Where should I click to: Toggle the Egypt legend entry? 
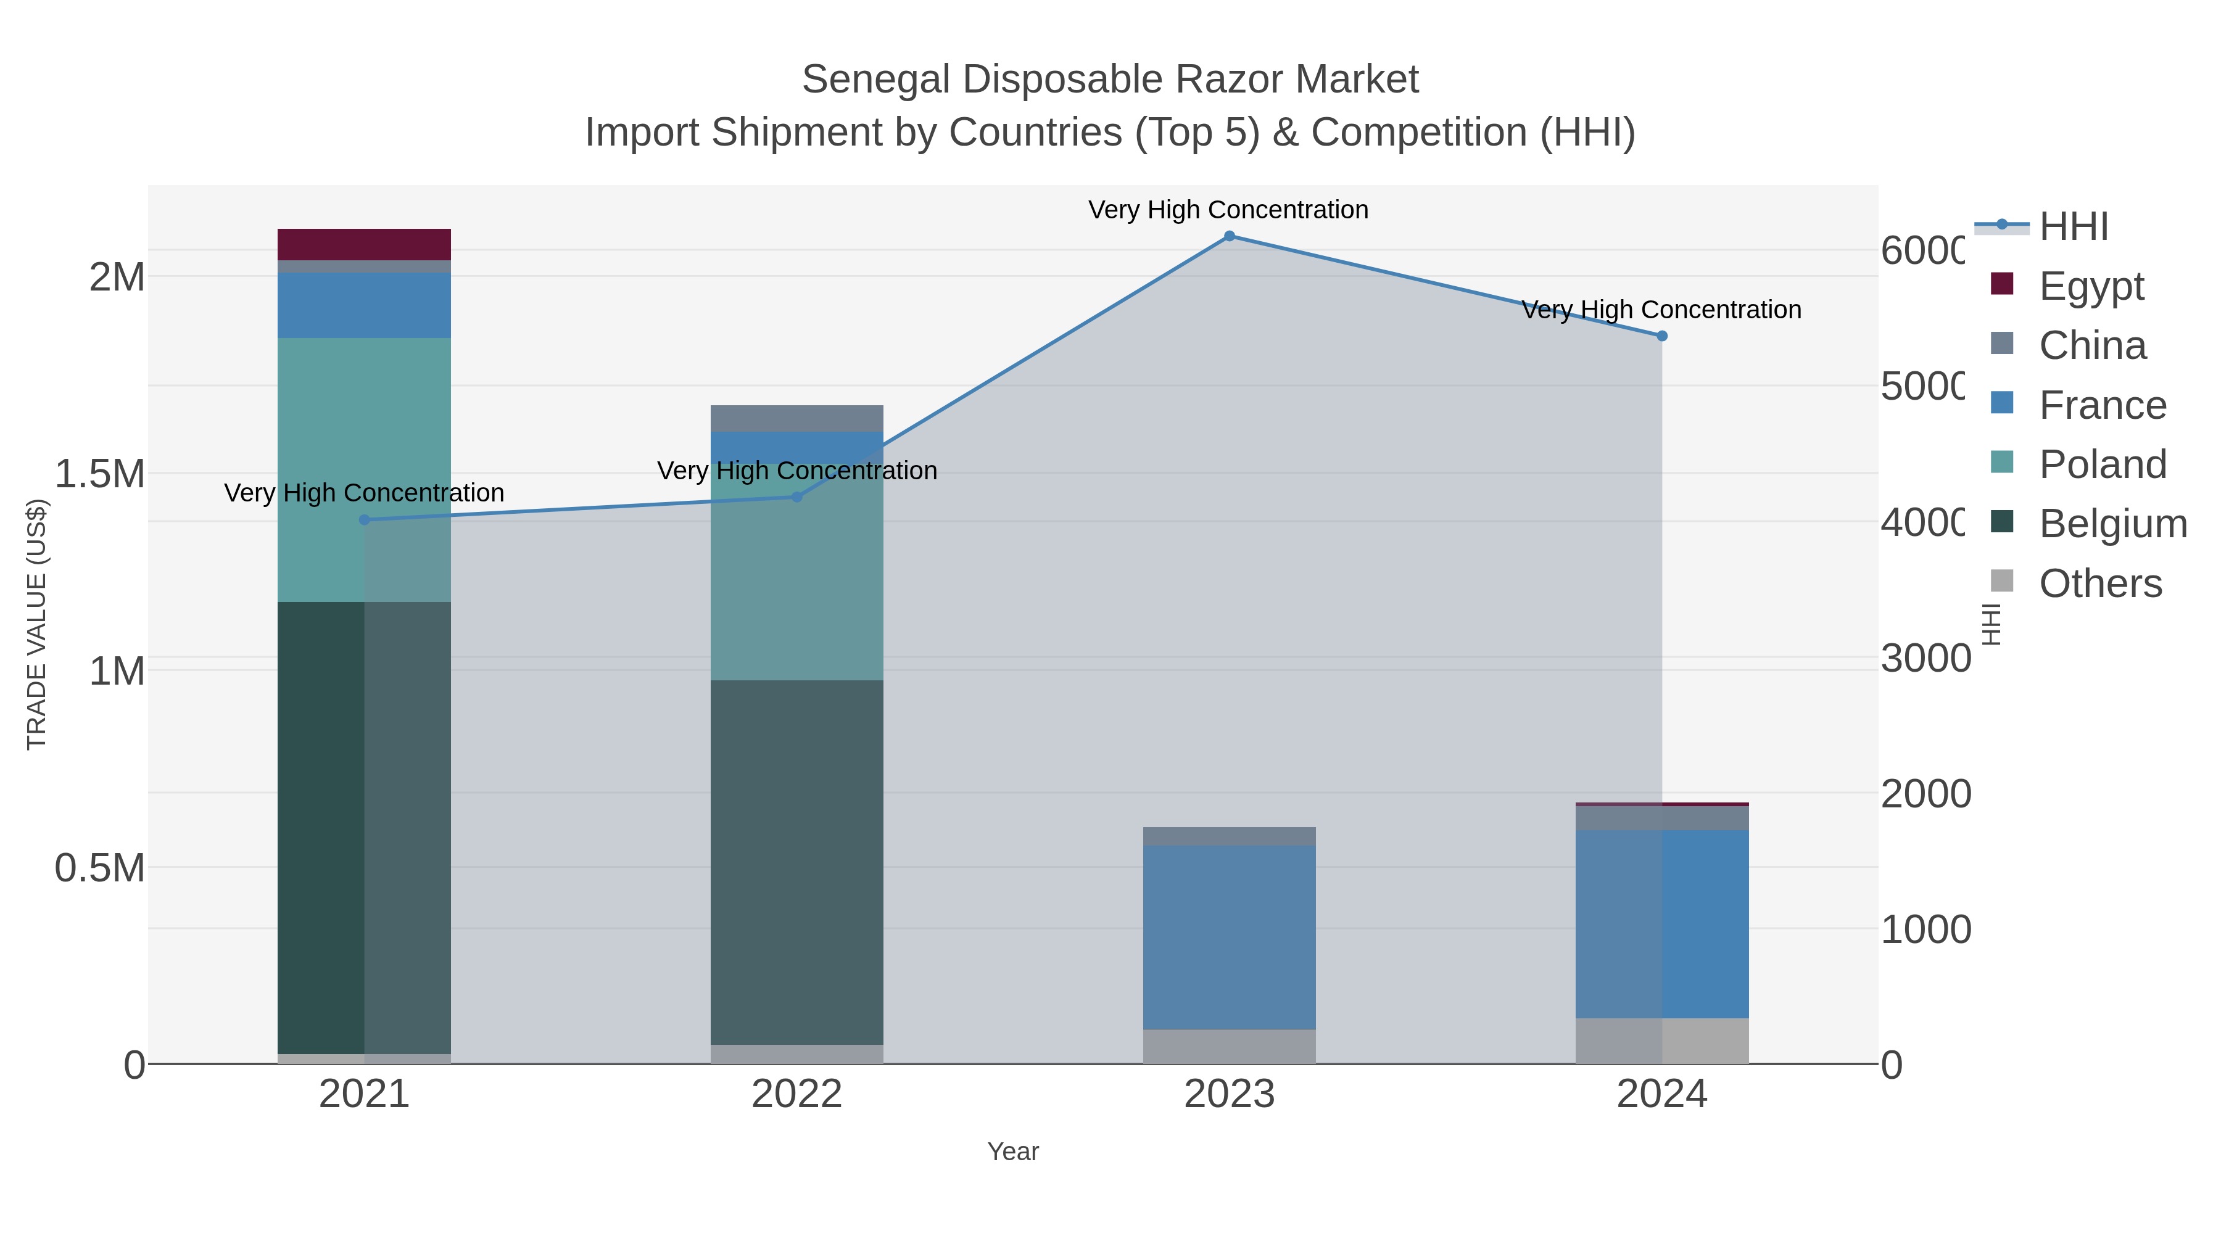[2067, 286]
